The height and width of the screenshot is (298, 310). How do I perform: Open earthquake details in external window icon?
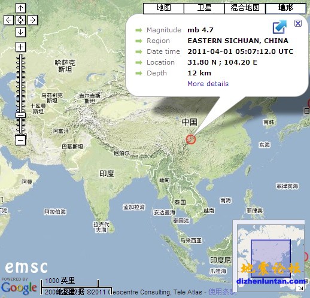(x=279, y=27)
